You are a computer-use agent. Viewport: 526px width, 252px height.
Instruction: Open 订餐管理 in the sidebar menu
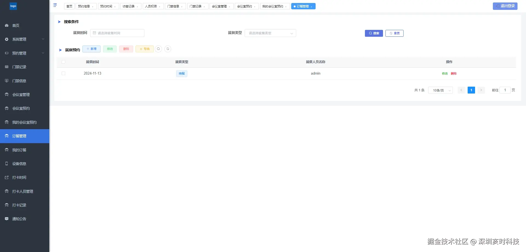pyautogui.click(x=25, y=136)
